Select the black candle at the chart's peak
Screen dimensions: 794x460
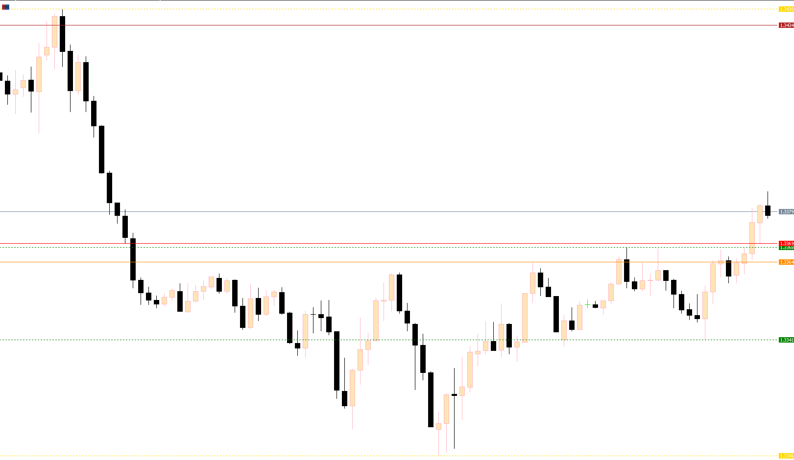click(62, 33)
